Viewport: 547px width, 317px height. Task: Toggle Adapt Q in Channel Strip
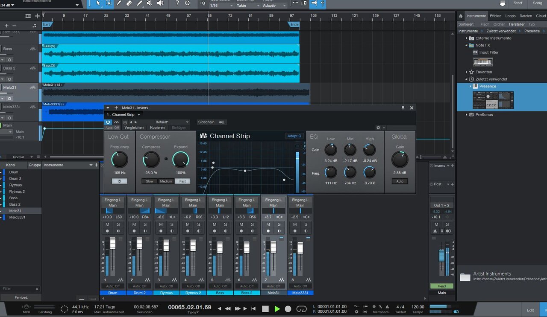(294, 136)
